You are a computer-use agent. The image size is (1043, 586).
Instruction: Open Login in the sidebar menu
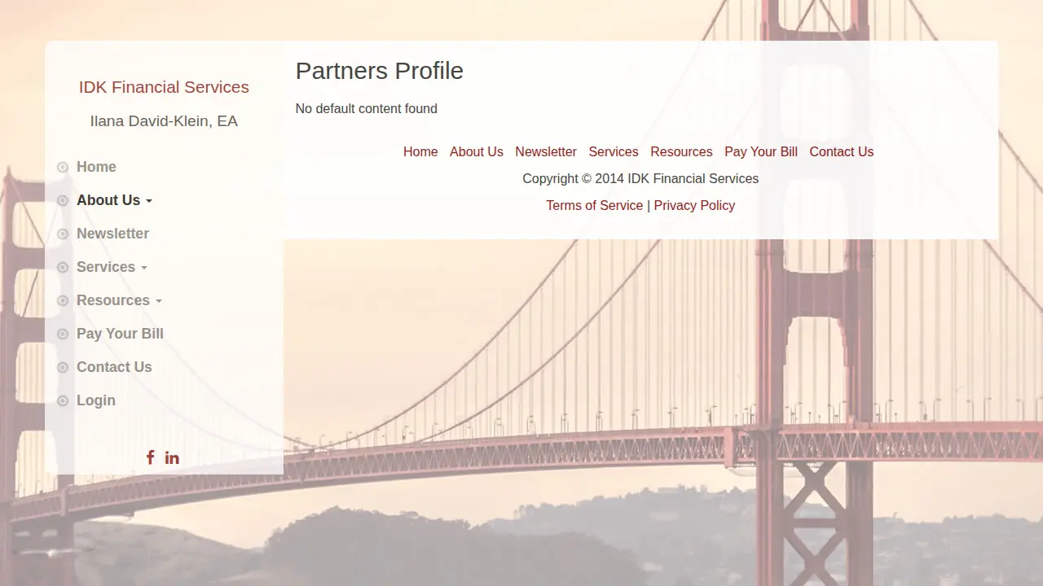pyautogui.click(x=96, y=400)
